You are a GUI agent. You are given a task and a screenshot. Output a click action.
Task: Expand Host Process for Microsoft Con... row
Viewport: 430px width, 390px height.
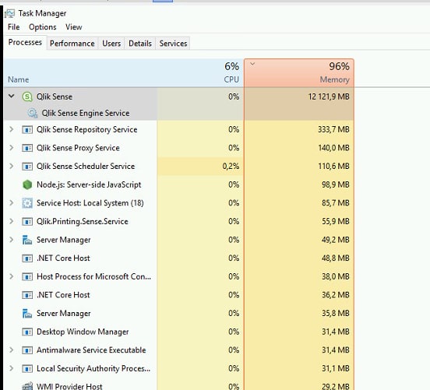tap(11, 276)
